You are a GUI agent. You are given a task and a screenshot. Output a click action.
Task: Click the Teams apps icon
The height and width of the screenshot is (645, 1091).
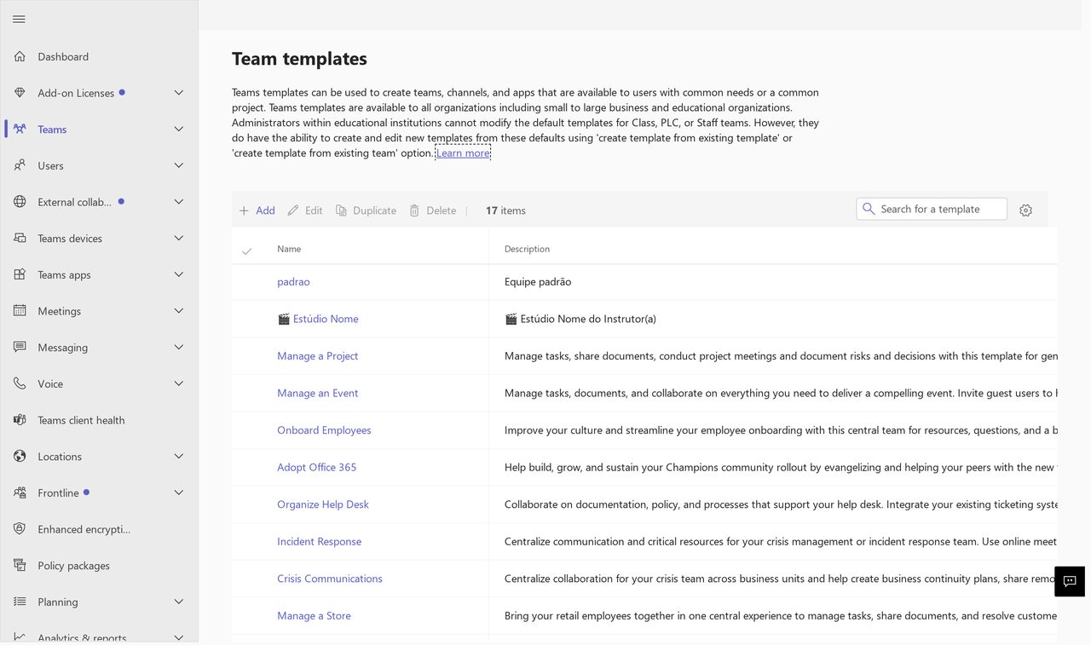(20, 274)
